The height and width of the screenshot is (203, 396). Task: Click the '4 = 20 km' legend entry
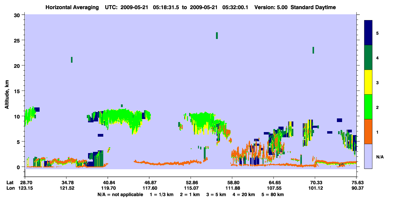(244, 194)
